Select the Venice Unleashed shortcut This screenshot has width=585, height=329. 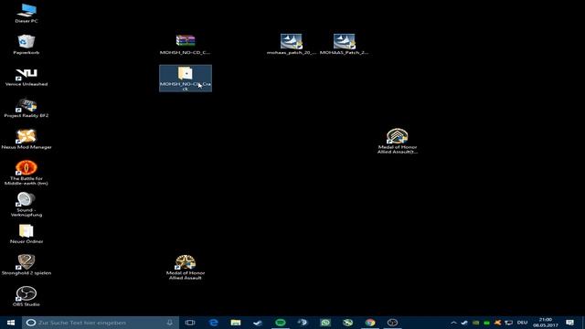[27, 77]
